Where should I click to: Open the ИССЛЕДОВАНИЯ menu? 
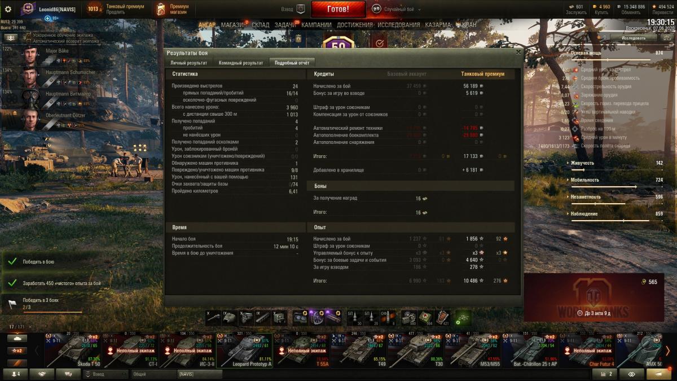(399, 25)
